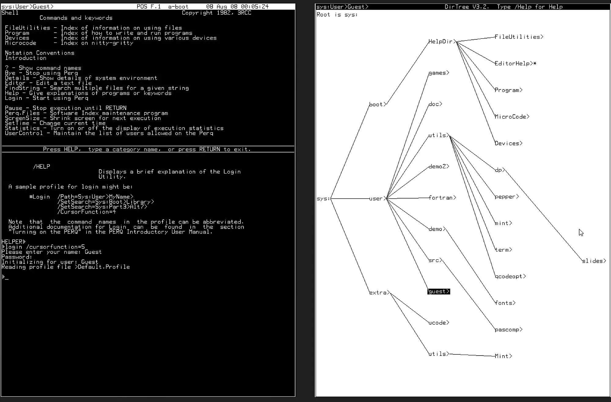Select the fortran> directory node
The height and width of the screenshot is (402, 611).
[x=442, y=197]
